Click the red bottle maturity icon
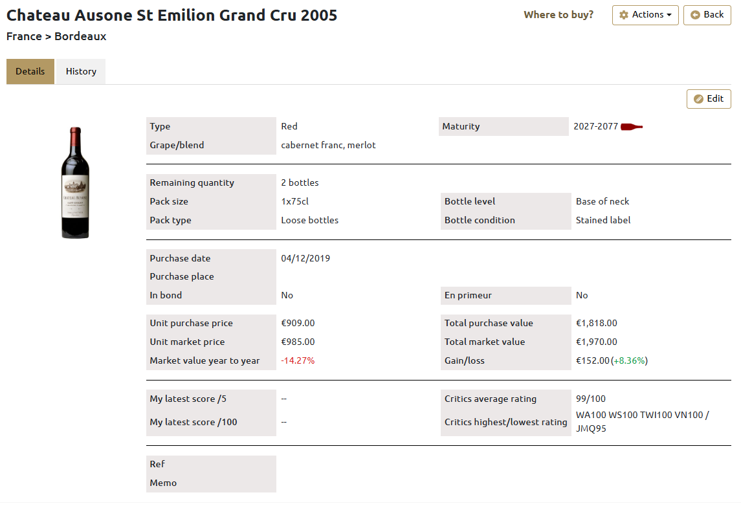The height and width of the screenshot is (508, 741). [632, 127]
